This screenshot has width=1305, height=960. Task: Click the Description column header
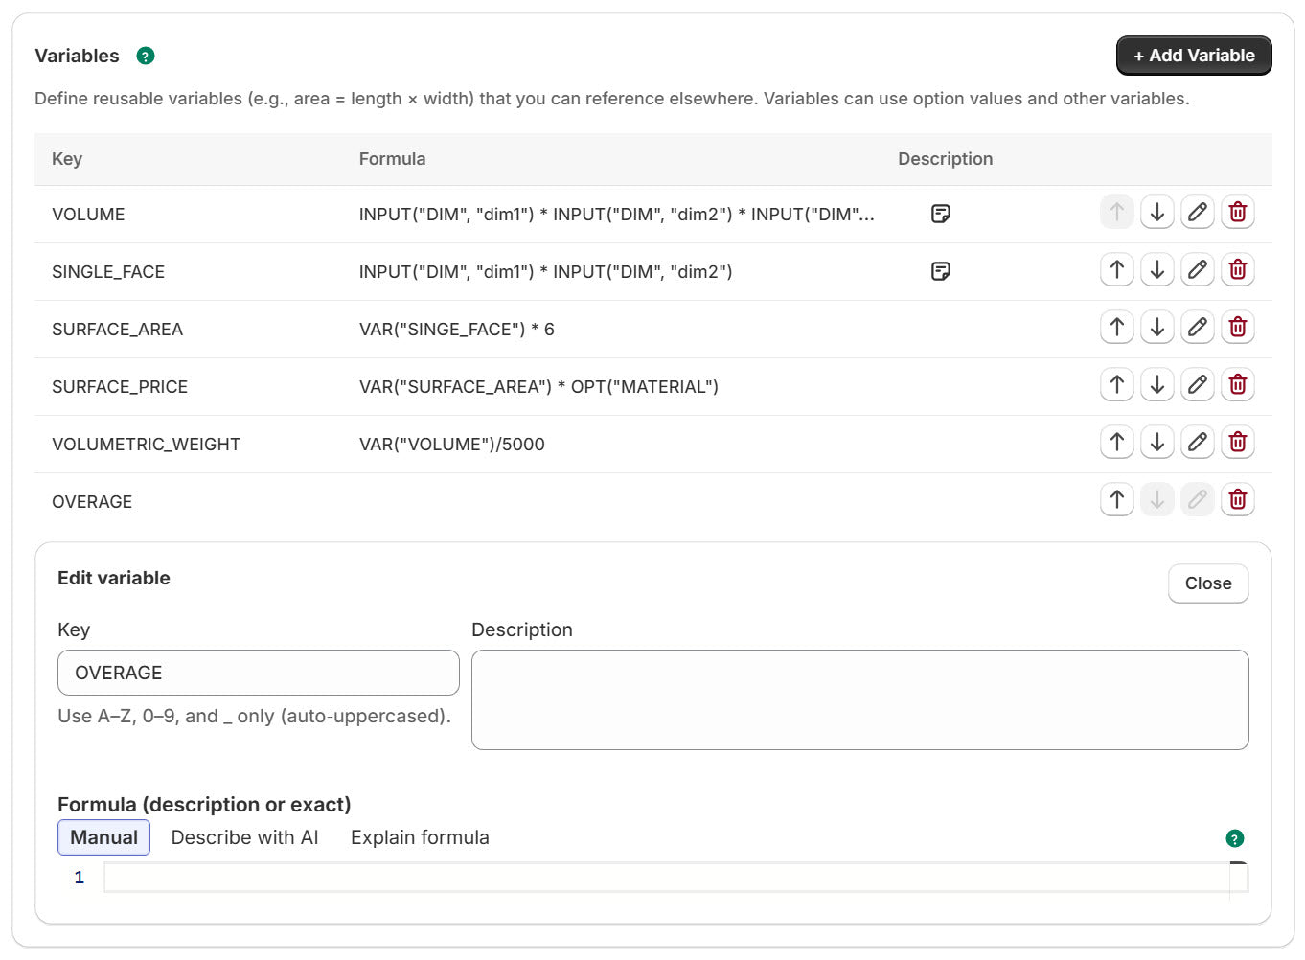tap(945, 159)
